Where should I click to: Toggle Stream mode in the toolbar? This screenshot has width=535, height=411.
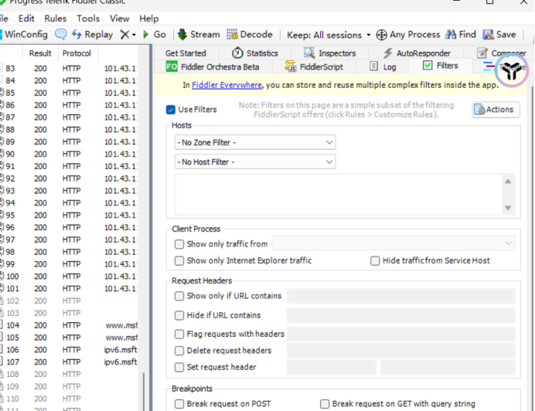tap(199, 35)
